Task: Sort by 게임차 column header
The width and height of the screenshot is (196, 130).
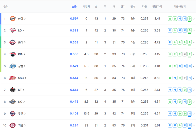Action: click(86, 7)
